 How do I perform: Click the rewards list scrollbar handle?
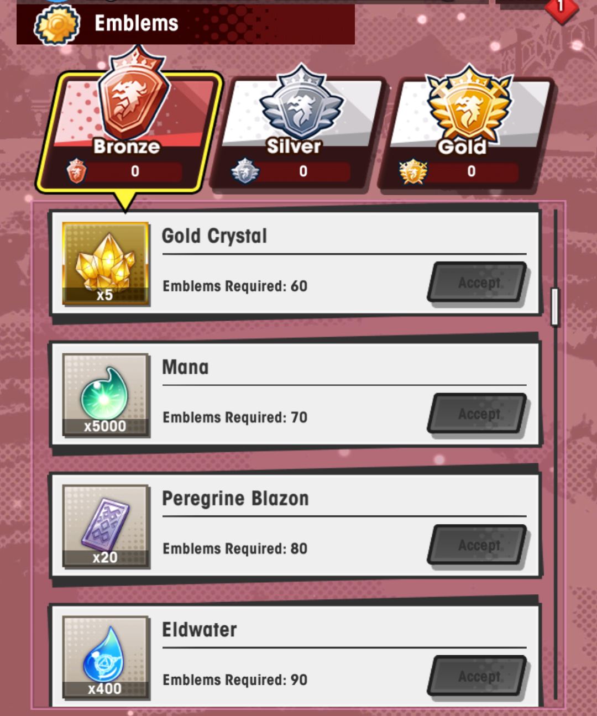(555, 306)
